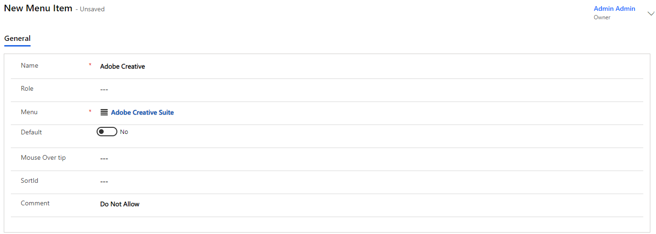Expand the header chevron next to Admin Admin
Screen dimensions: 656x234
[651, 14]
